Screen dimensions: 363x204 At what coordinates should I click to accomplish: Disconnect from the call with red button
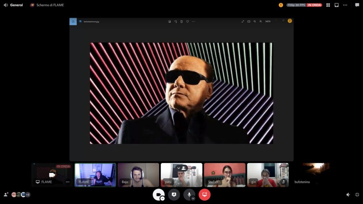(204, 195)
